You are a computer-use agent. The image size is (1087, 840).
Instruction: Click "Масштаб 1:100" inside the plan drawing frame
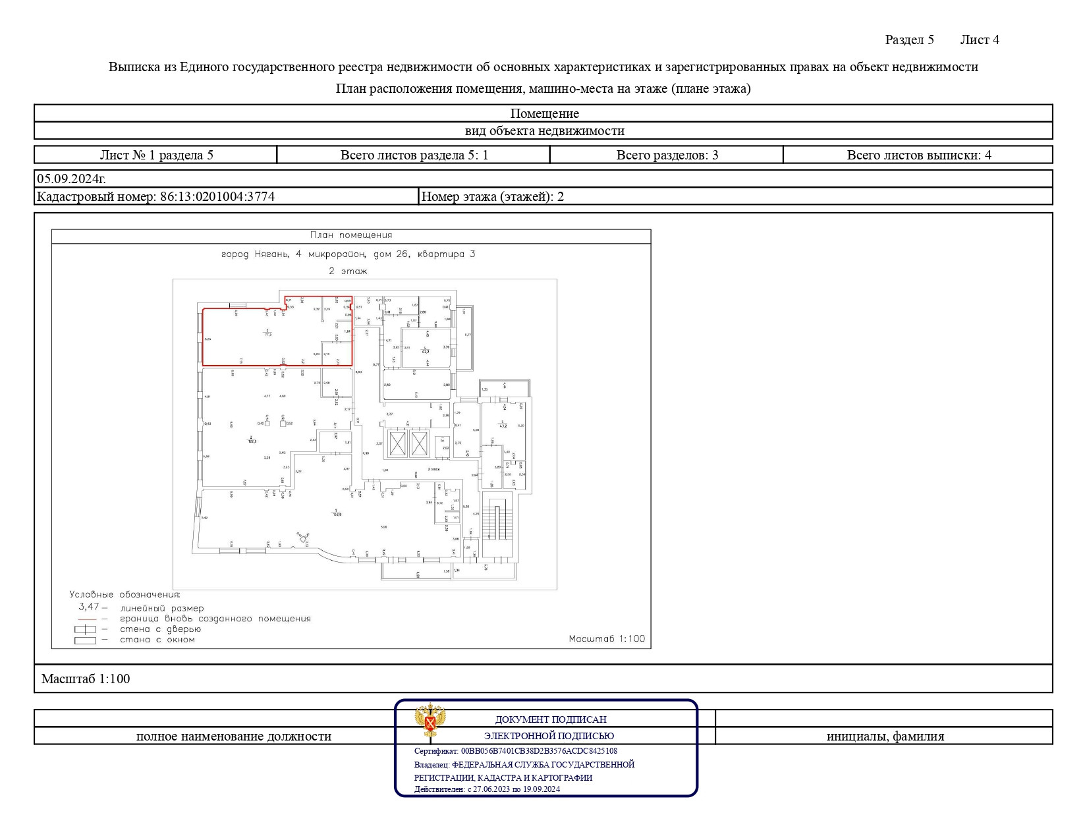607,638
